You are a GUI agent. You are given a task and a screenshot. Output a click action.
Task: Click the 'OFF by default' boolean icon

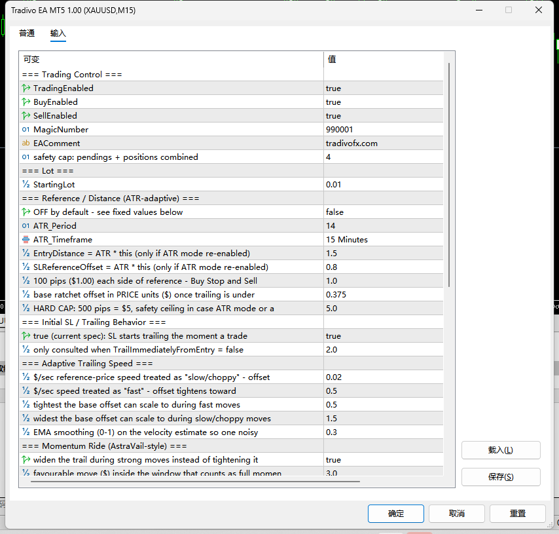(26, 212)
